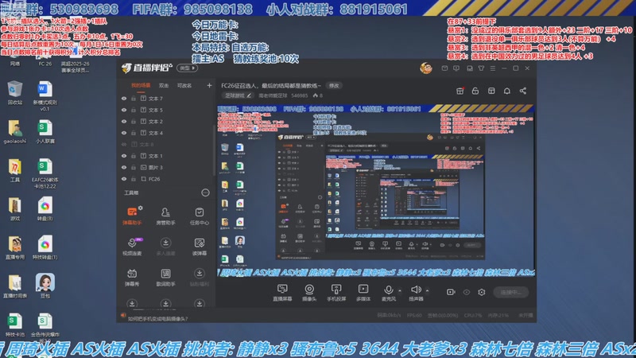
Task: Open the 豆包 desktop shortcut
Action: (x=45, y=286)
